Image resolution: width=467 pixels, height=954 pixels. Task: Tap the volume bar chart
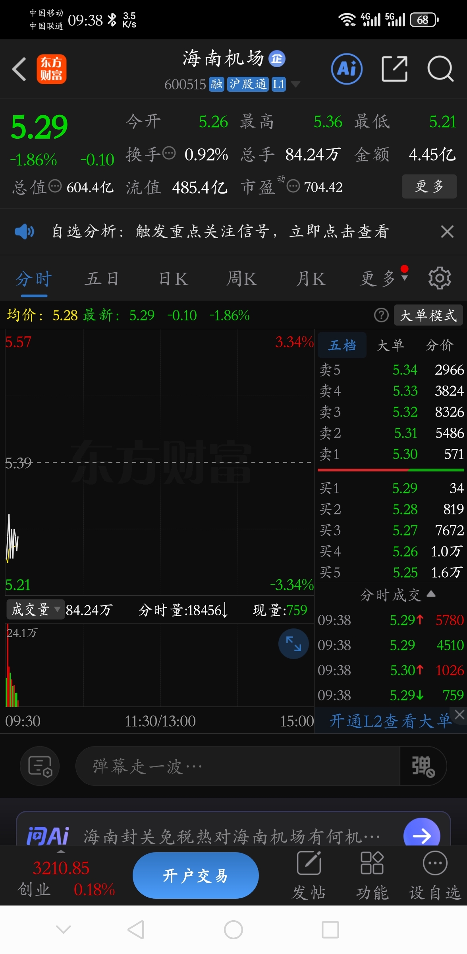click(160, 665)
